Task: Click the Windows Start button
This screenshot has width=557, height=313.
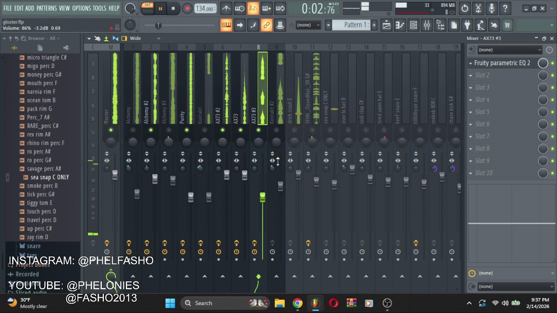Action: coord(170,303)
